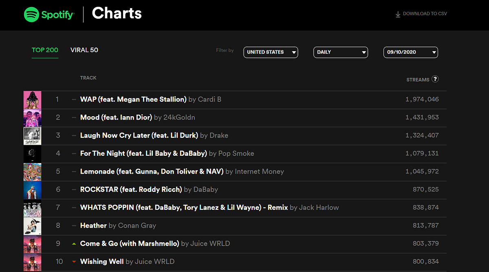Click the For The Night album art

click(x=32, y=154)
